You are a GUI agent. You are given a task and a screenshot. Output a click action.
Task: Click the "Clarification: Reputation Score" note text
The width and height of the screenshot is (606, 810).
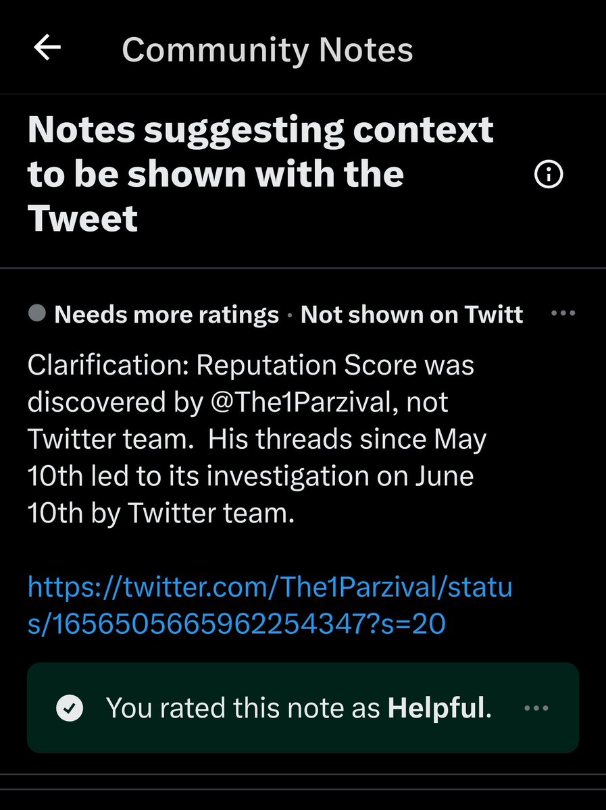(x=251, y=365)
